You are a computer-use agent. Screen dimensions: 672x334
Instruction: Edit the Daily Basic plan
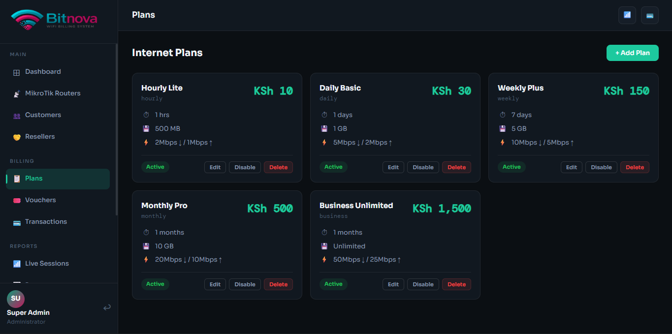pos(393,167)
